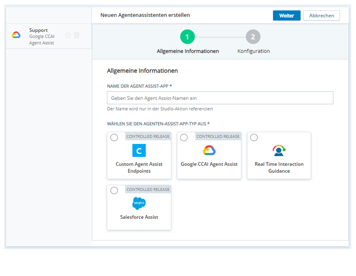Image resolution: width=356 pixels, height=276 pixels.
Task: Click the Weiter button
Action: pyautogui.click(x=287, y=16)
